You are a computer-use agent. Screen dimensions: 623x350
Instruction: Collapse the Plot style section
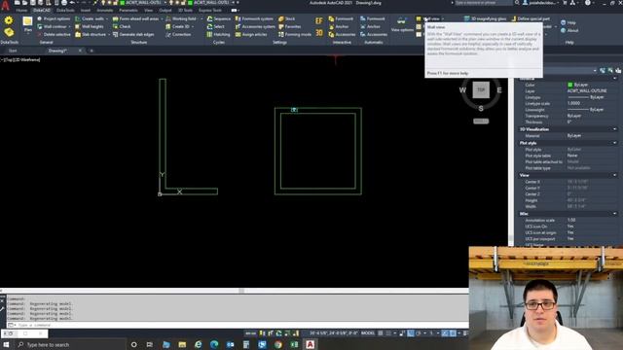(614, 143)
